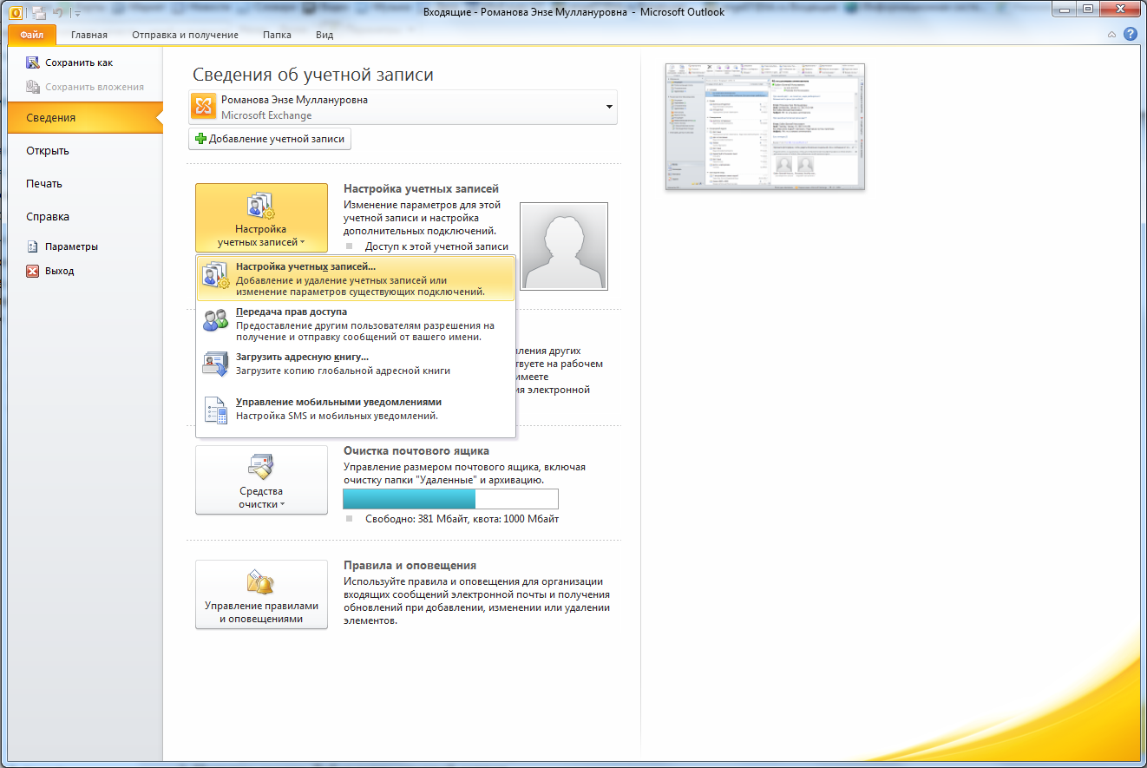
Task: Click the Undo icon in quick access toolbar
Action: 59,13
